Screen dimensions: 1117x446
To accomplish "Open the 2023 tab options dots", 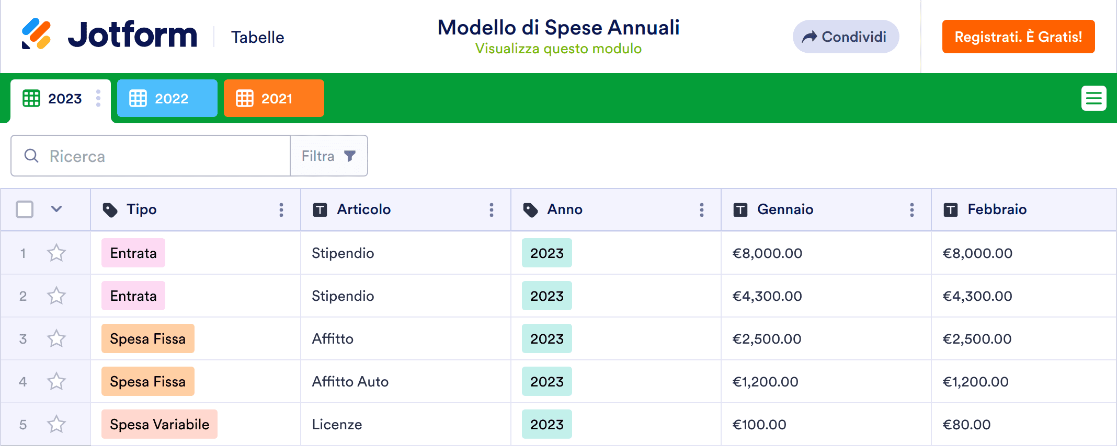I will pos(98,98).
